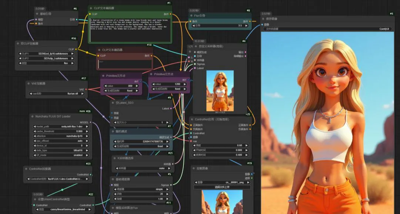Increase 批次大小 with right arrow

tap(167, 122)
